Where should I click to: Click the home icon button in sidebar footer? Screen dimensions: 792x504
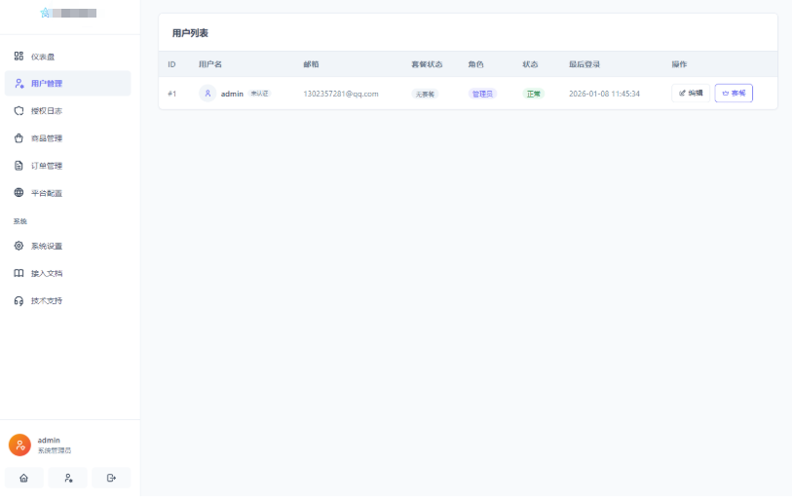coord(23,478)
